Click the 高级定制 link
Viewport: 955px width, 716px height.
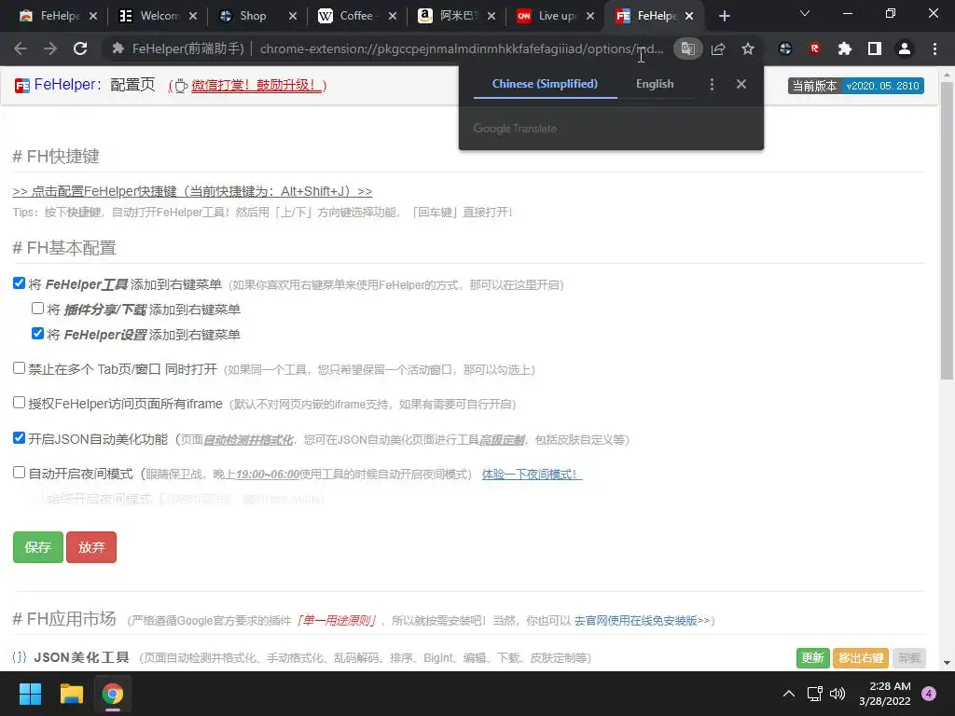(x=502, y=440)
